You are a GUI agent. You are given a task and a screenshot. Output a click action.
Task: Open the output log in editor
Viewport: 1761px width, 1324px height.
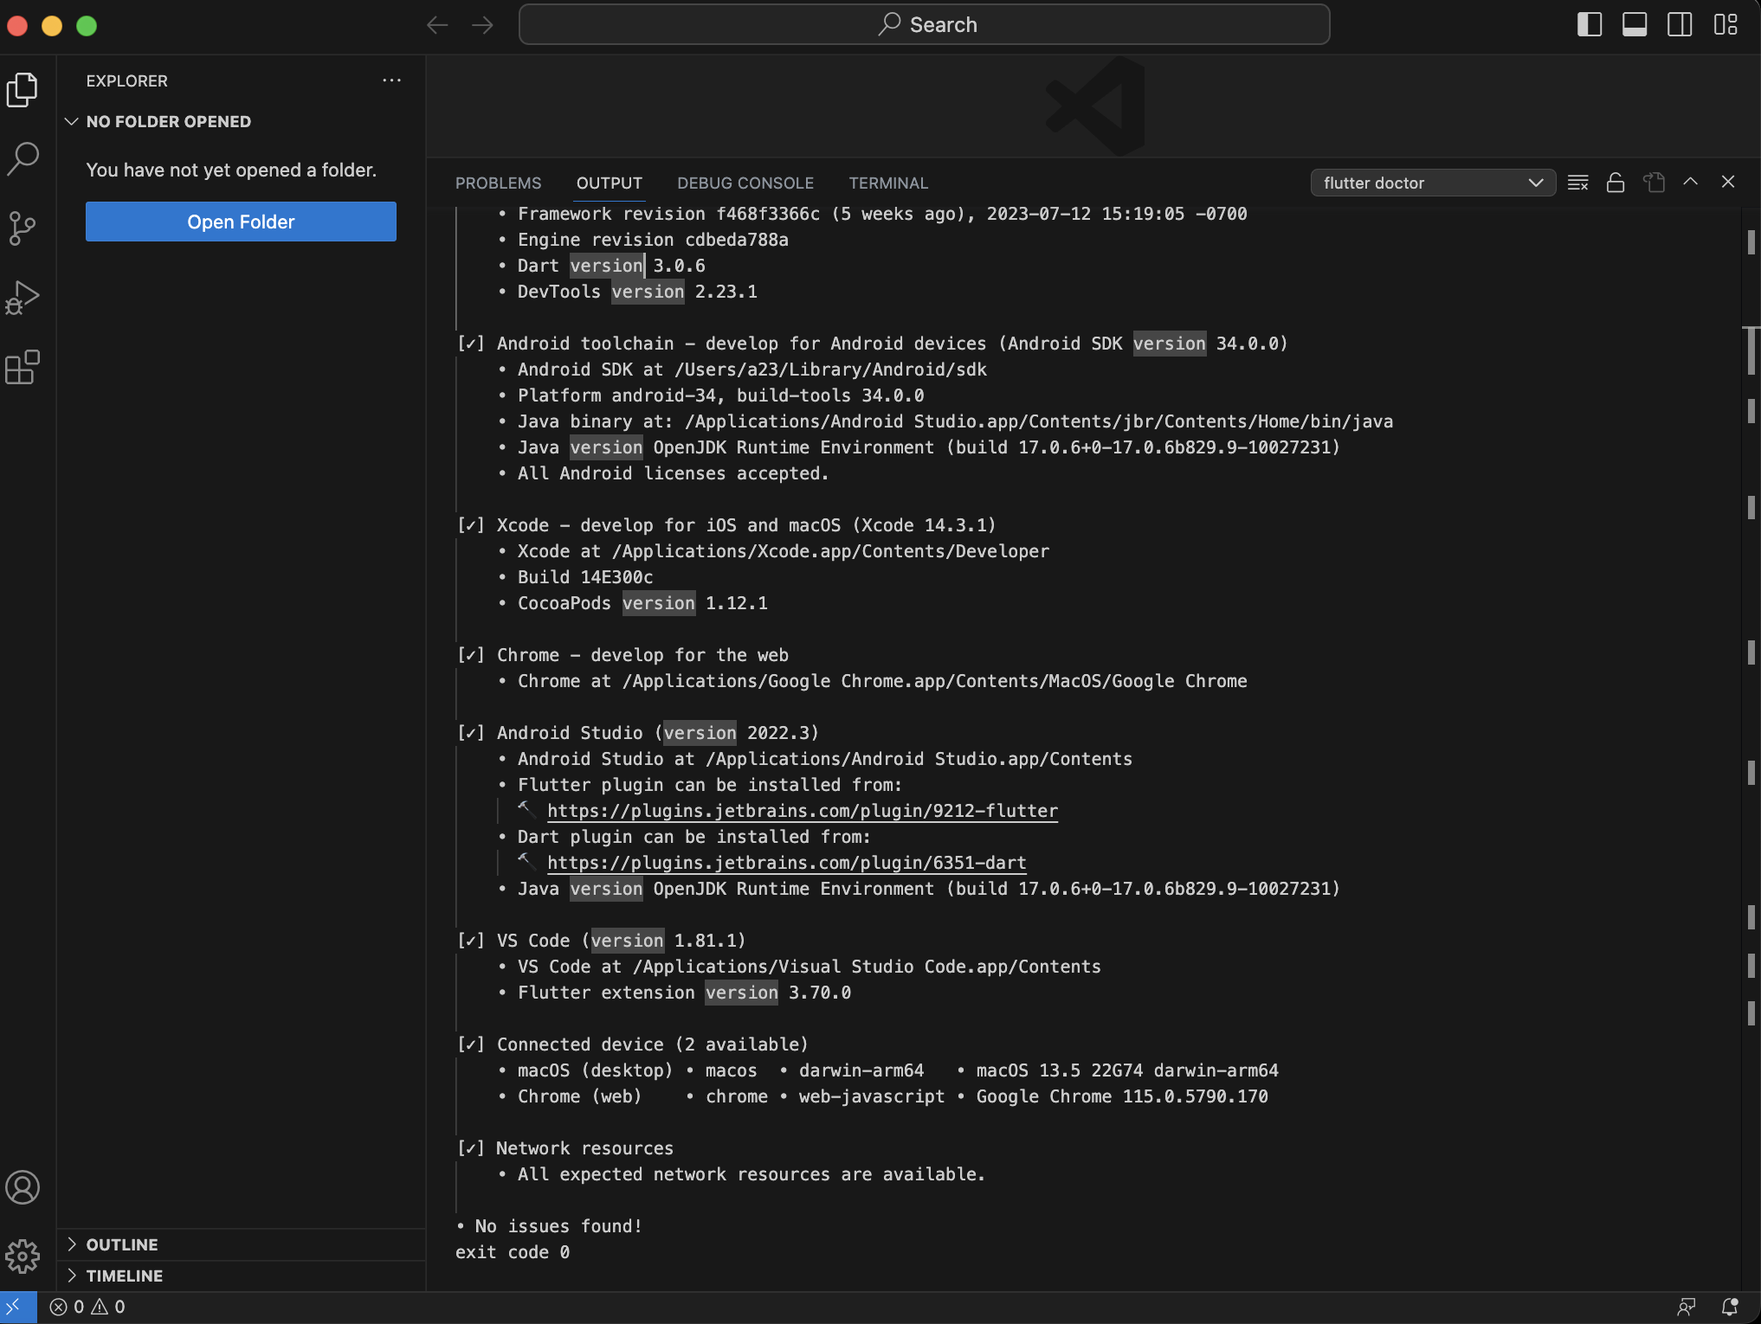click(1654, 183)
